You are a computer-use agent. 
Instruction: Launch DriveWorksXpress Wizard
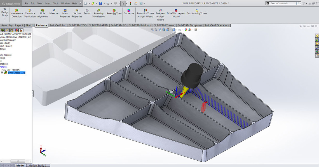coord(176,13)
